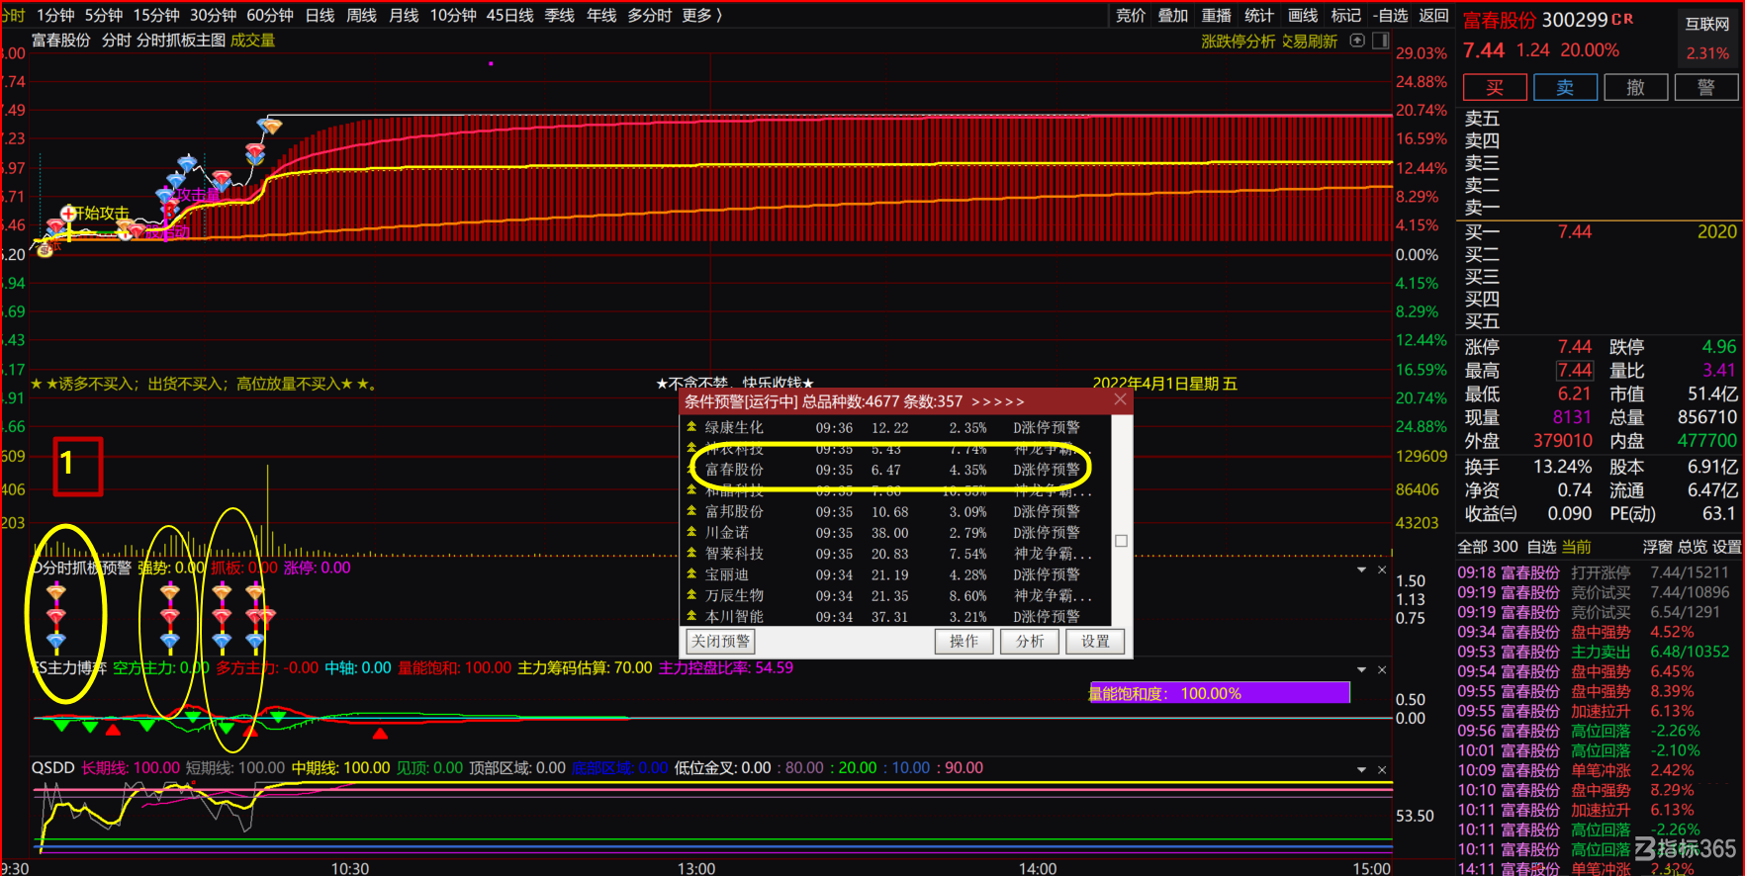Remove stock via -自选 button
The height and width of the screenshot is (876, 1745).
coord(1390,15)
